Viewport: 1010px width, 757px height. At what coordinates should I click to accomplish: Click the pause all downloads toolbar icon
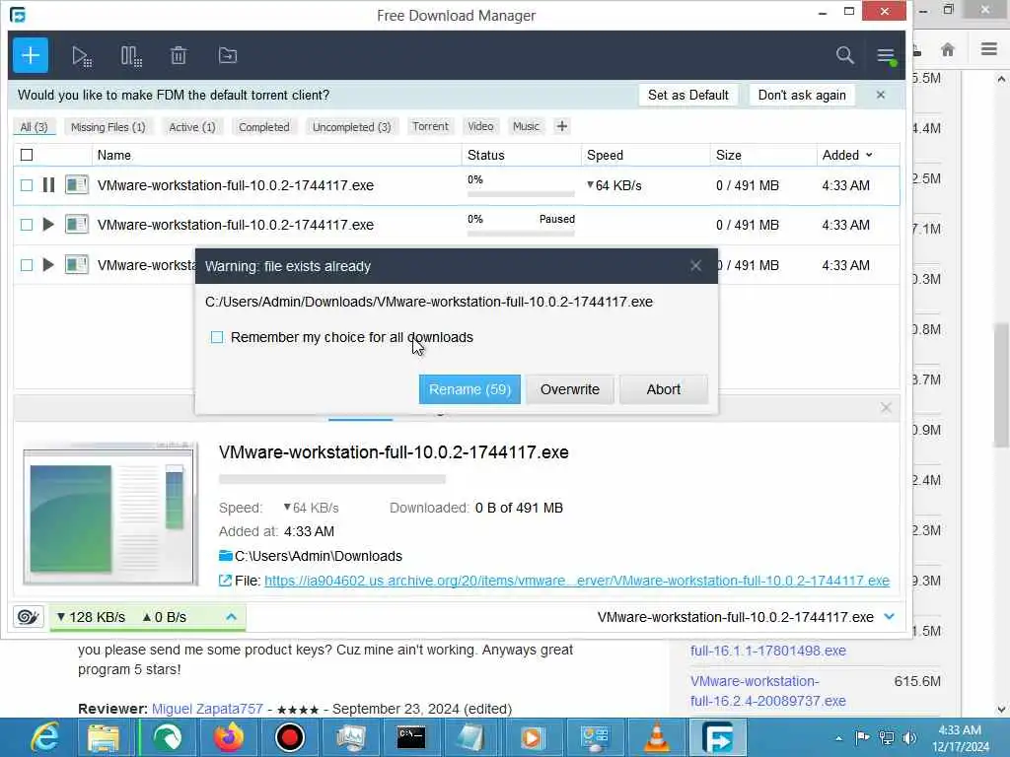[x=131, y=56]
